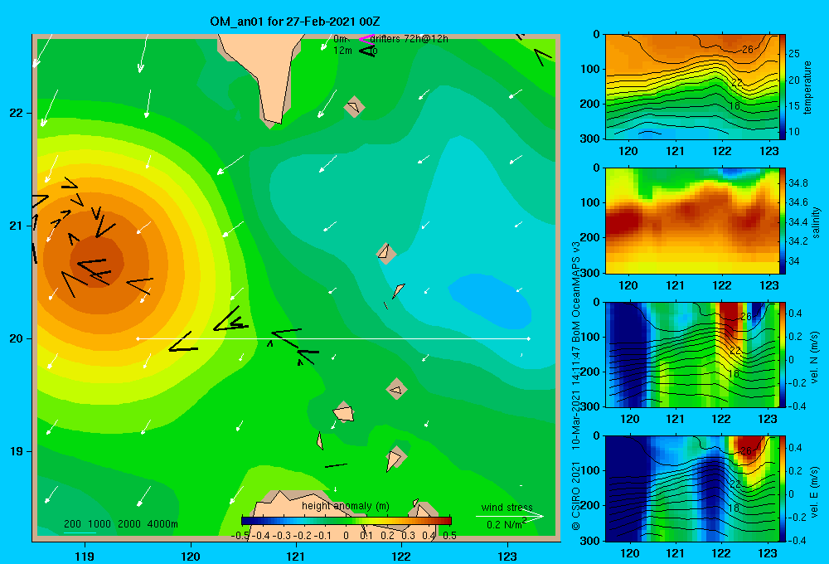Click the wind stress reference arrow
This screenshot has width=829, height=564.
510,517
